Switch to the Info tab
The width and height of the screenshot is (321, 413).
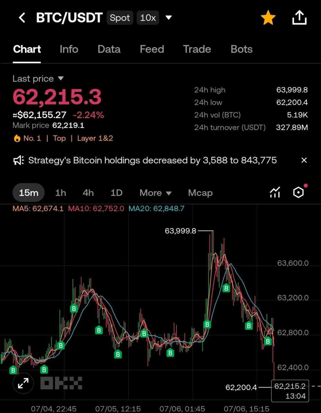(x=69, y=49)
